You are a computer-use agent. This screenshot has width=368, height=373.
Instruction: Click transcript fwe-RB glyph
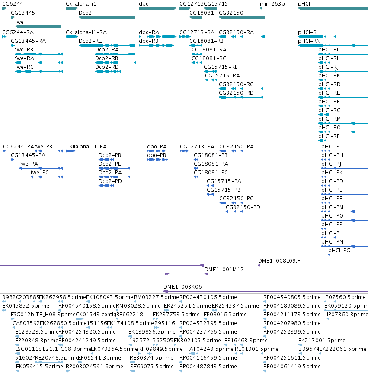[x=39, y=54]
